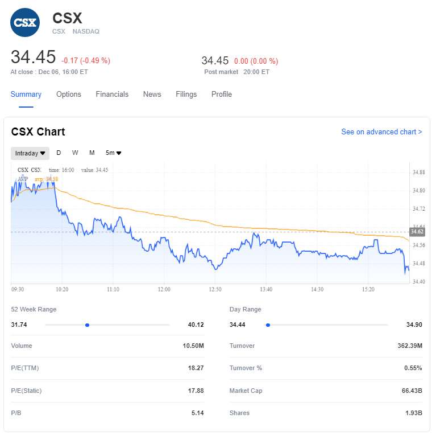The image size is (432, 439).
Task: Switch chart to daily (D) view
Action: click(x=59, y=153)
